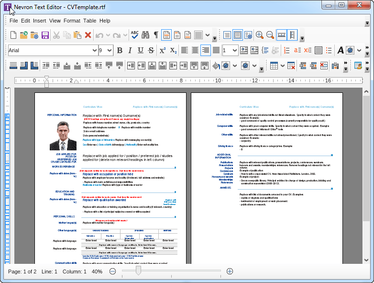Open the Format menu
The image size is (374, 283).
click(72, 21)
